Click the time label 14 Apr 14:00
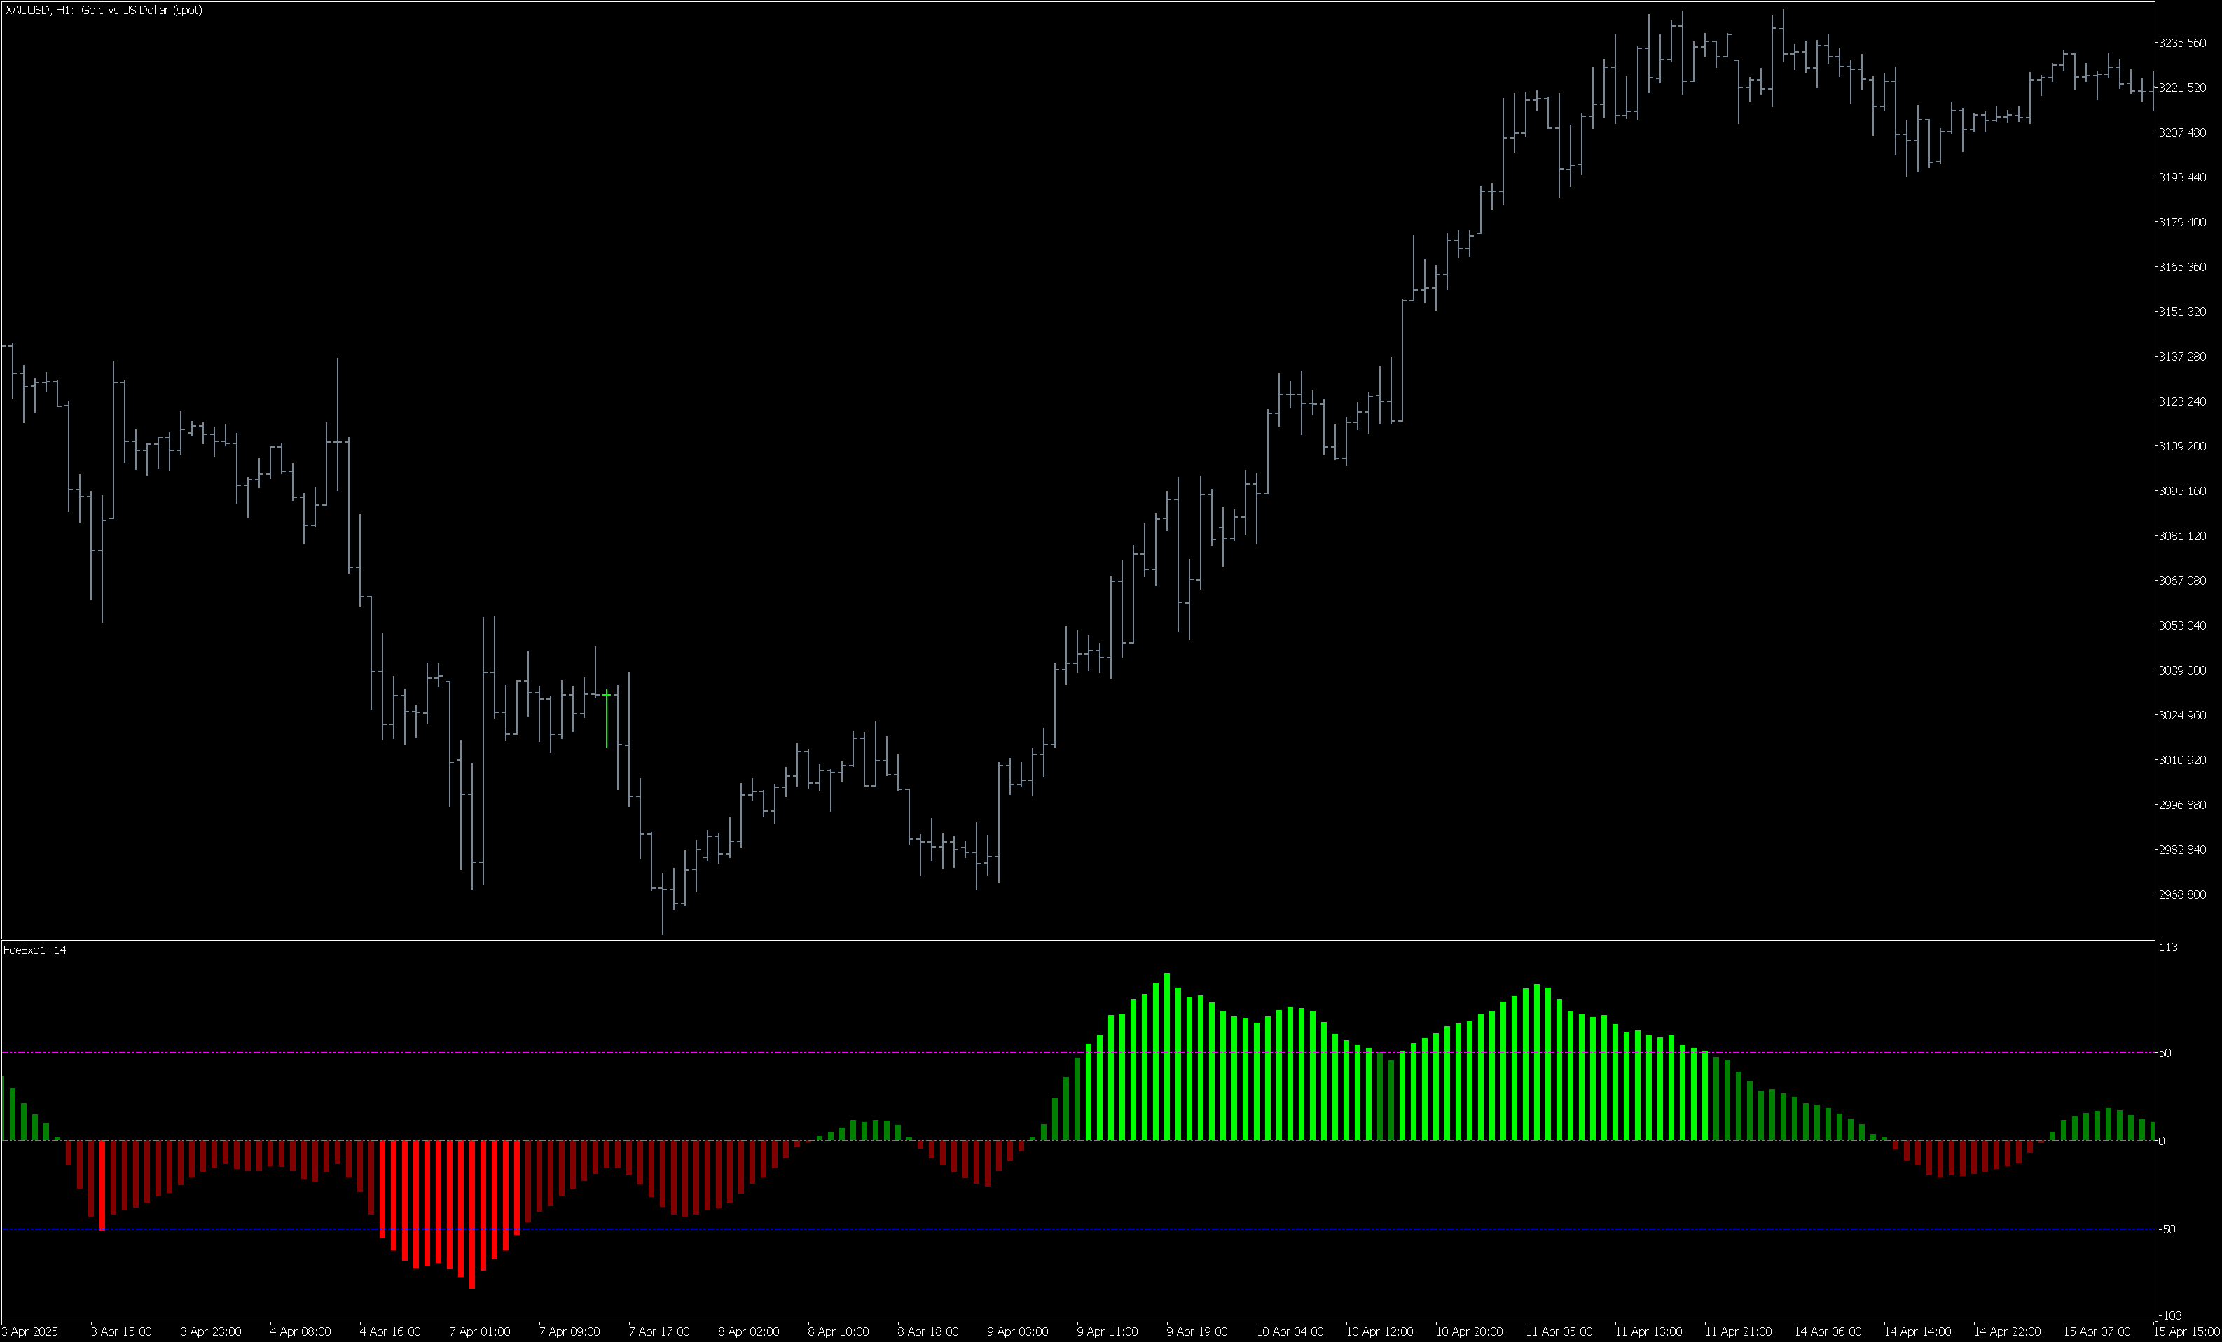Screen dimensions: 2222x1342 tap(1917, 1332)
